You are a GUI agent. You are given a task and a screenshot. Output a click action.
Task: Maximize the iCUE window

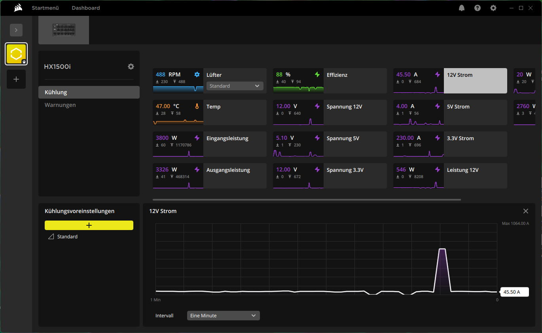[521, 8]
